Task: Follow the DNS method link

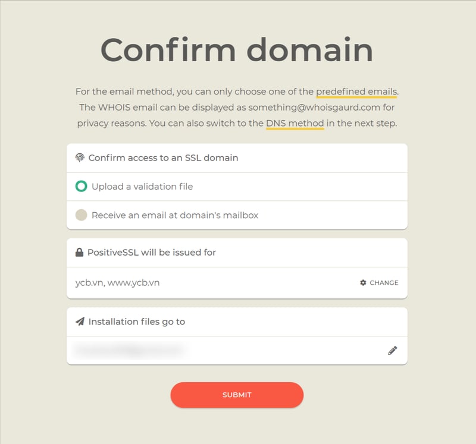Action: (295, 124)
